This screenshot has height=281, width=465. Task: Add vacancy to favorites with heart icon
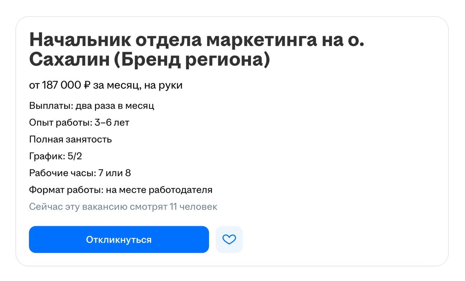[x=229, y=240]
